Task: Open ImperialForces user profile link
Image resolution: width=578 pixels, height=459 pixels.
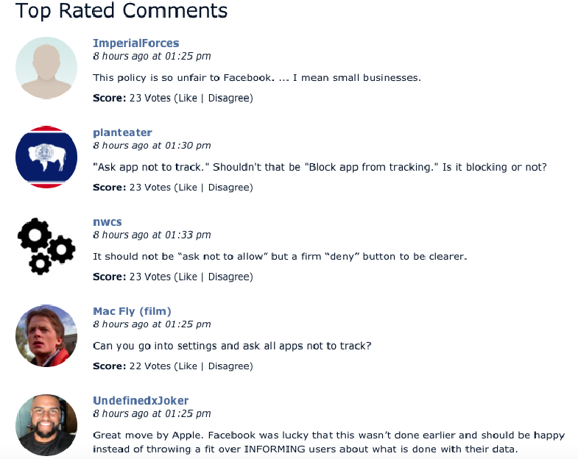Action: click(x=135, y=43)
